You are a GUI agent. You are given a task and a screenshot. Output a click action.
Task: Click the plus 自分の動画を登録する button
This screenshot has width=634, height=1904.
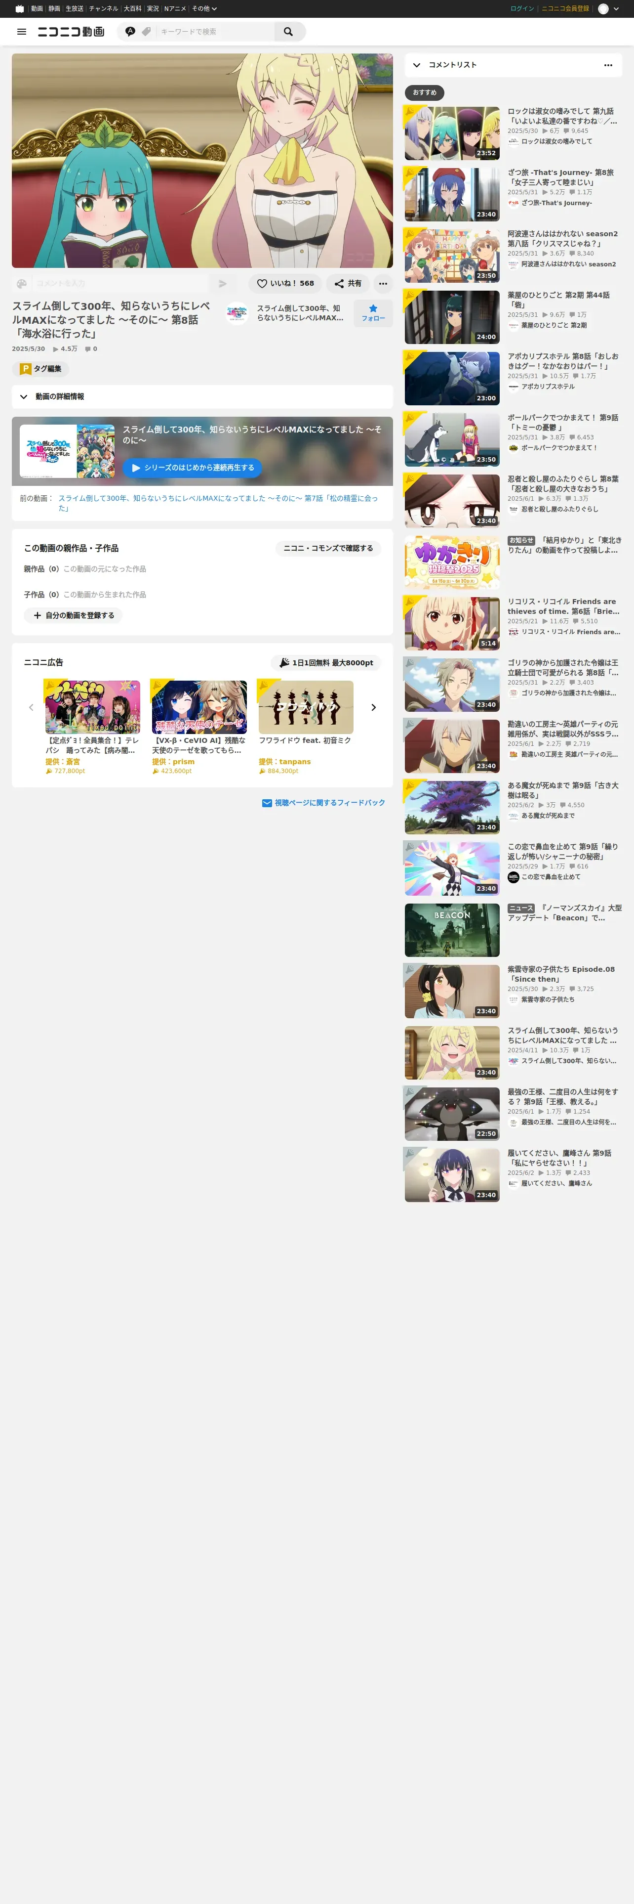click(x=73, y=616)
